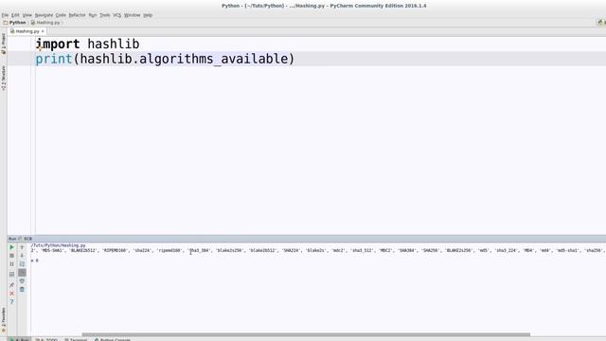Click hashlib on the import line
The image size is (606, 341).
tap(114, 45)
